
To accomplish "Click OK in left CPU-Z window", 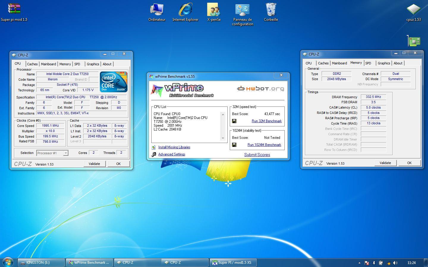I will click(118, 164).
